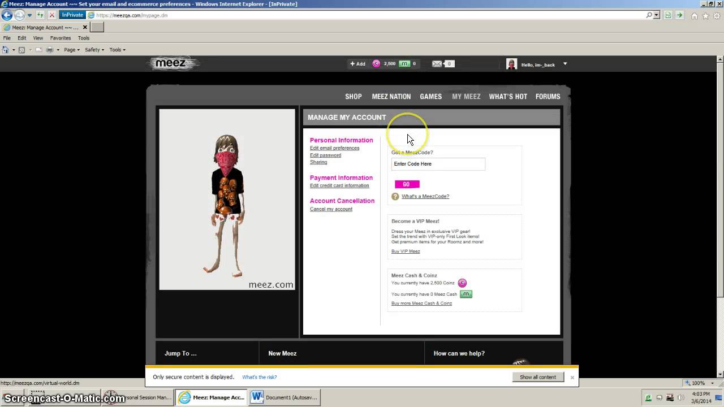Click the IE Home icon at top right
This screenshot has width=724, height=407.
tap(695, 16)
